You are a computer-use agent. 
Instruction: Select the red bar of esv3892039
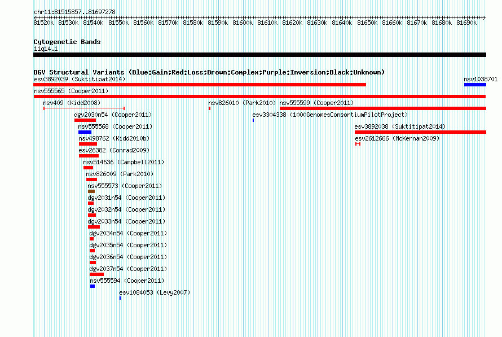(200, 85)
